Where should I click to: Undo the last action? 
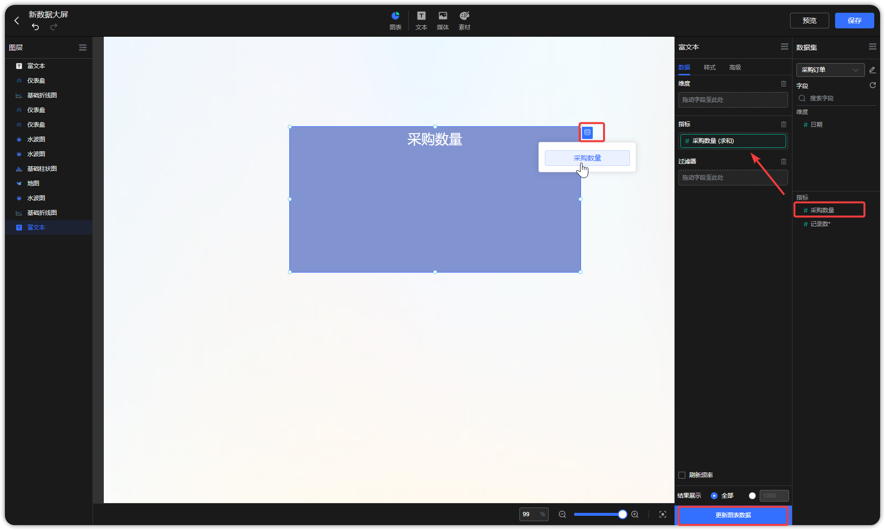tap(35, 27)
